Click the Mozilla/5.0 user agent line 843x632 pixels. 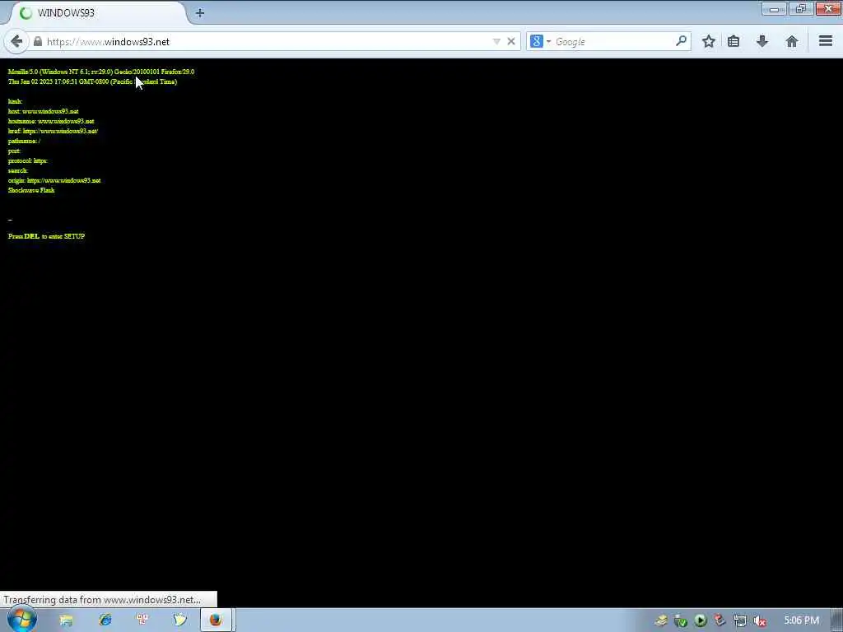tap(101, 72)
